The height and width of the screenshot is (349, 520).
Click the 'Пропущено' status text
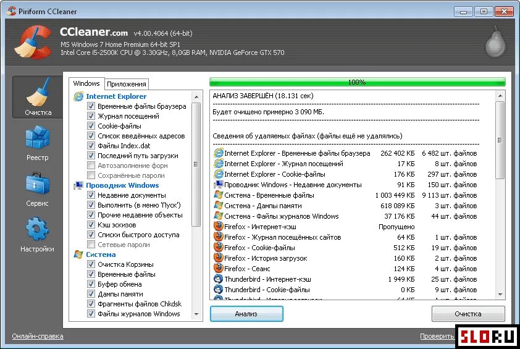pos(396,227)
